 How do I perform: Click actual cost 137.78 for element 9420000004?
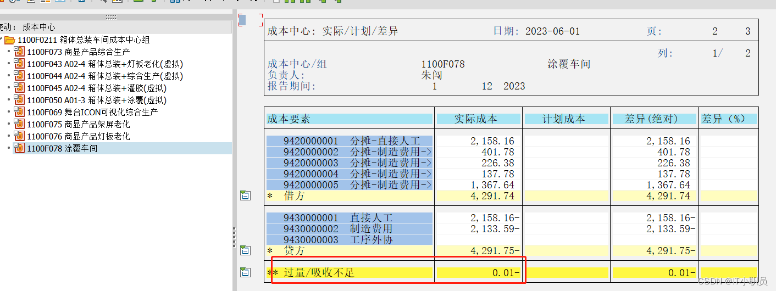(x=498, y=174)
